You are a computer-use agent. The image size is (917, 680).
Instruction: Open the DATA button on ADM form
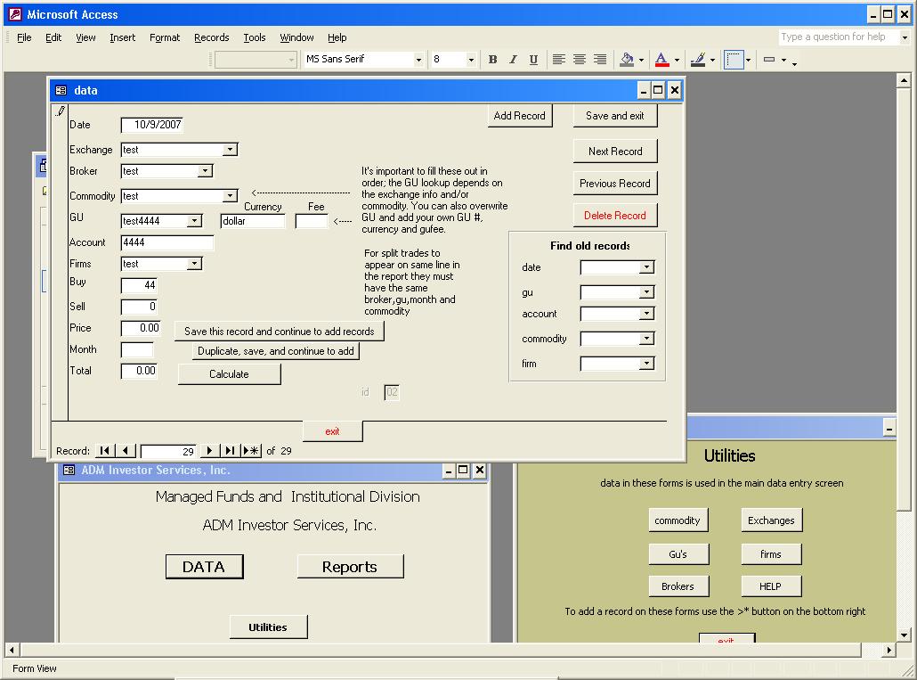point(204,567)
